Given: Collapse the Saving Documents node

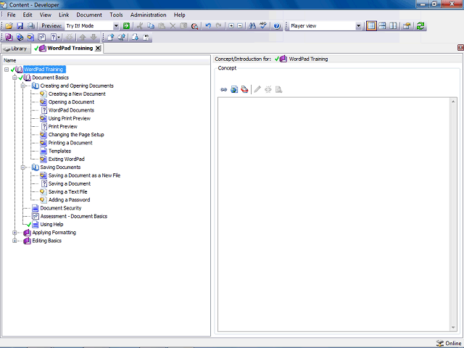Looking at the screenshot, I should coord(22,167).
